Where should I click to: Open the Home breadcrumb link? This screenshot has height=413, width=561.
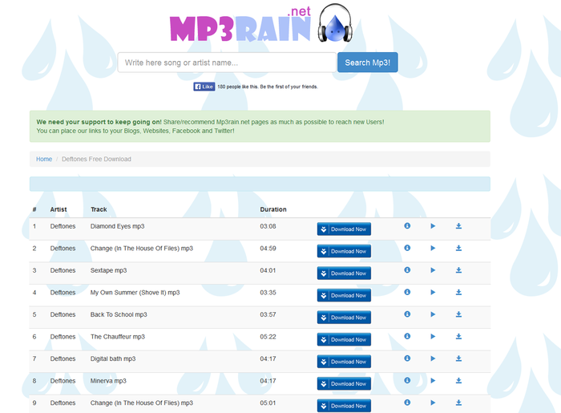(x=44, y=159)
